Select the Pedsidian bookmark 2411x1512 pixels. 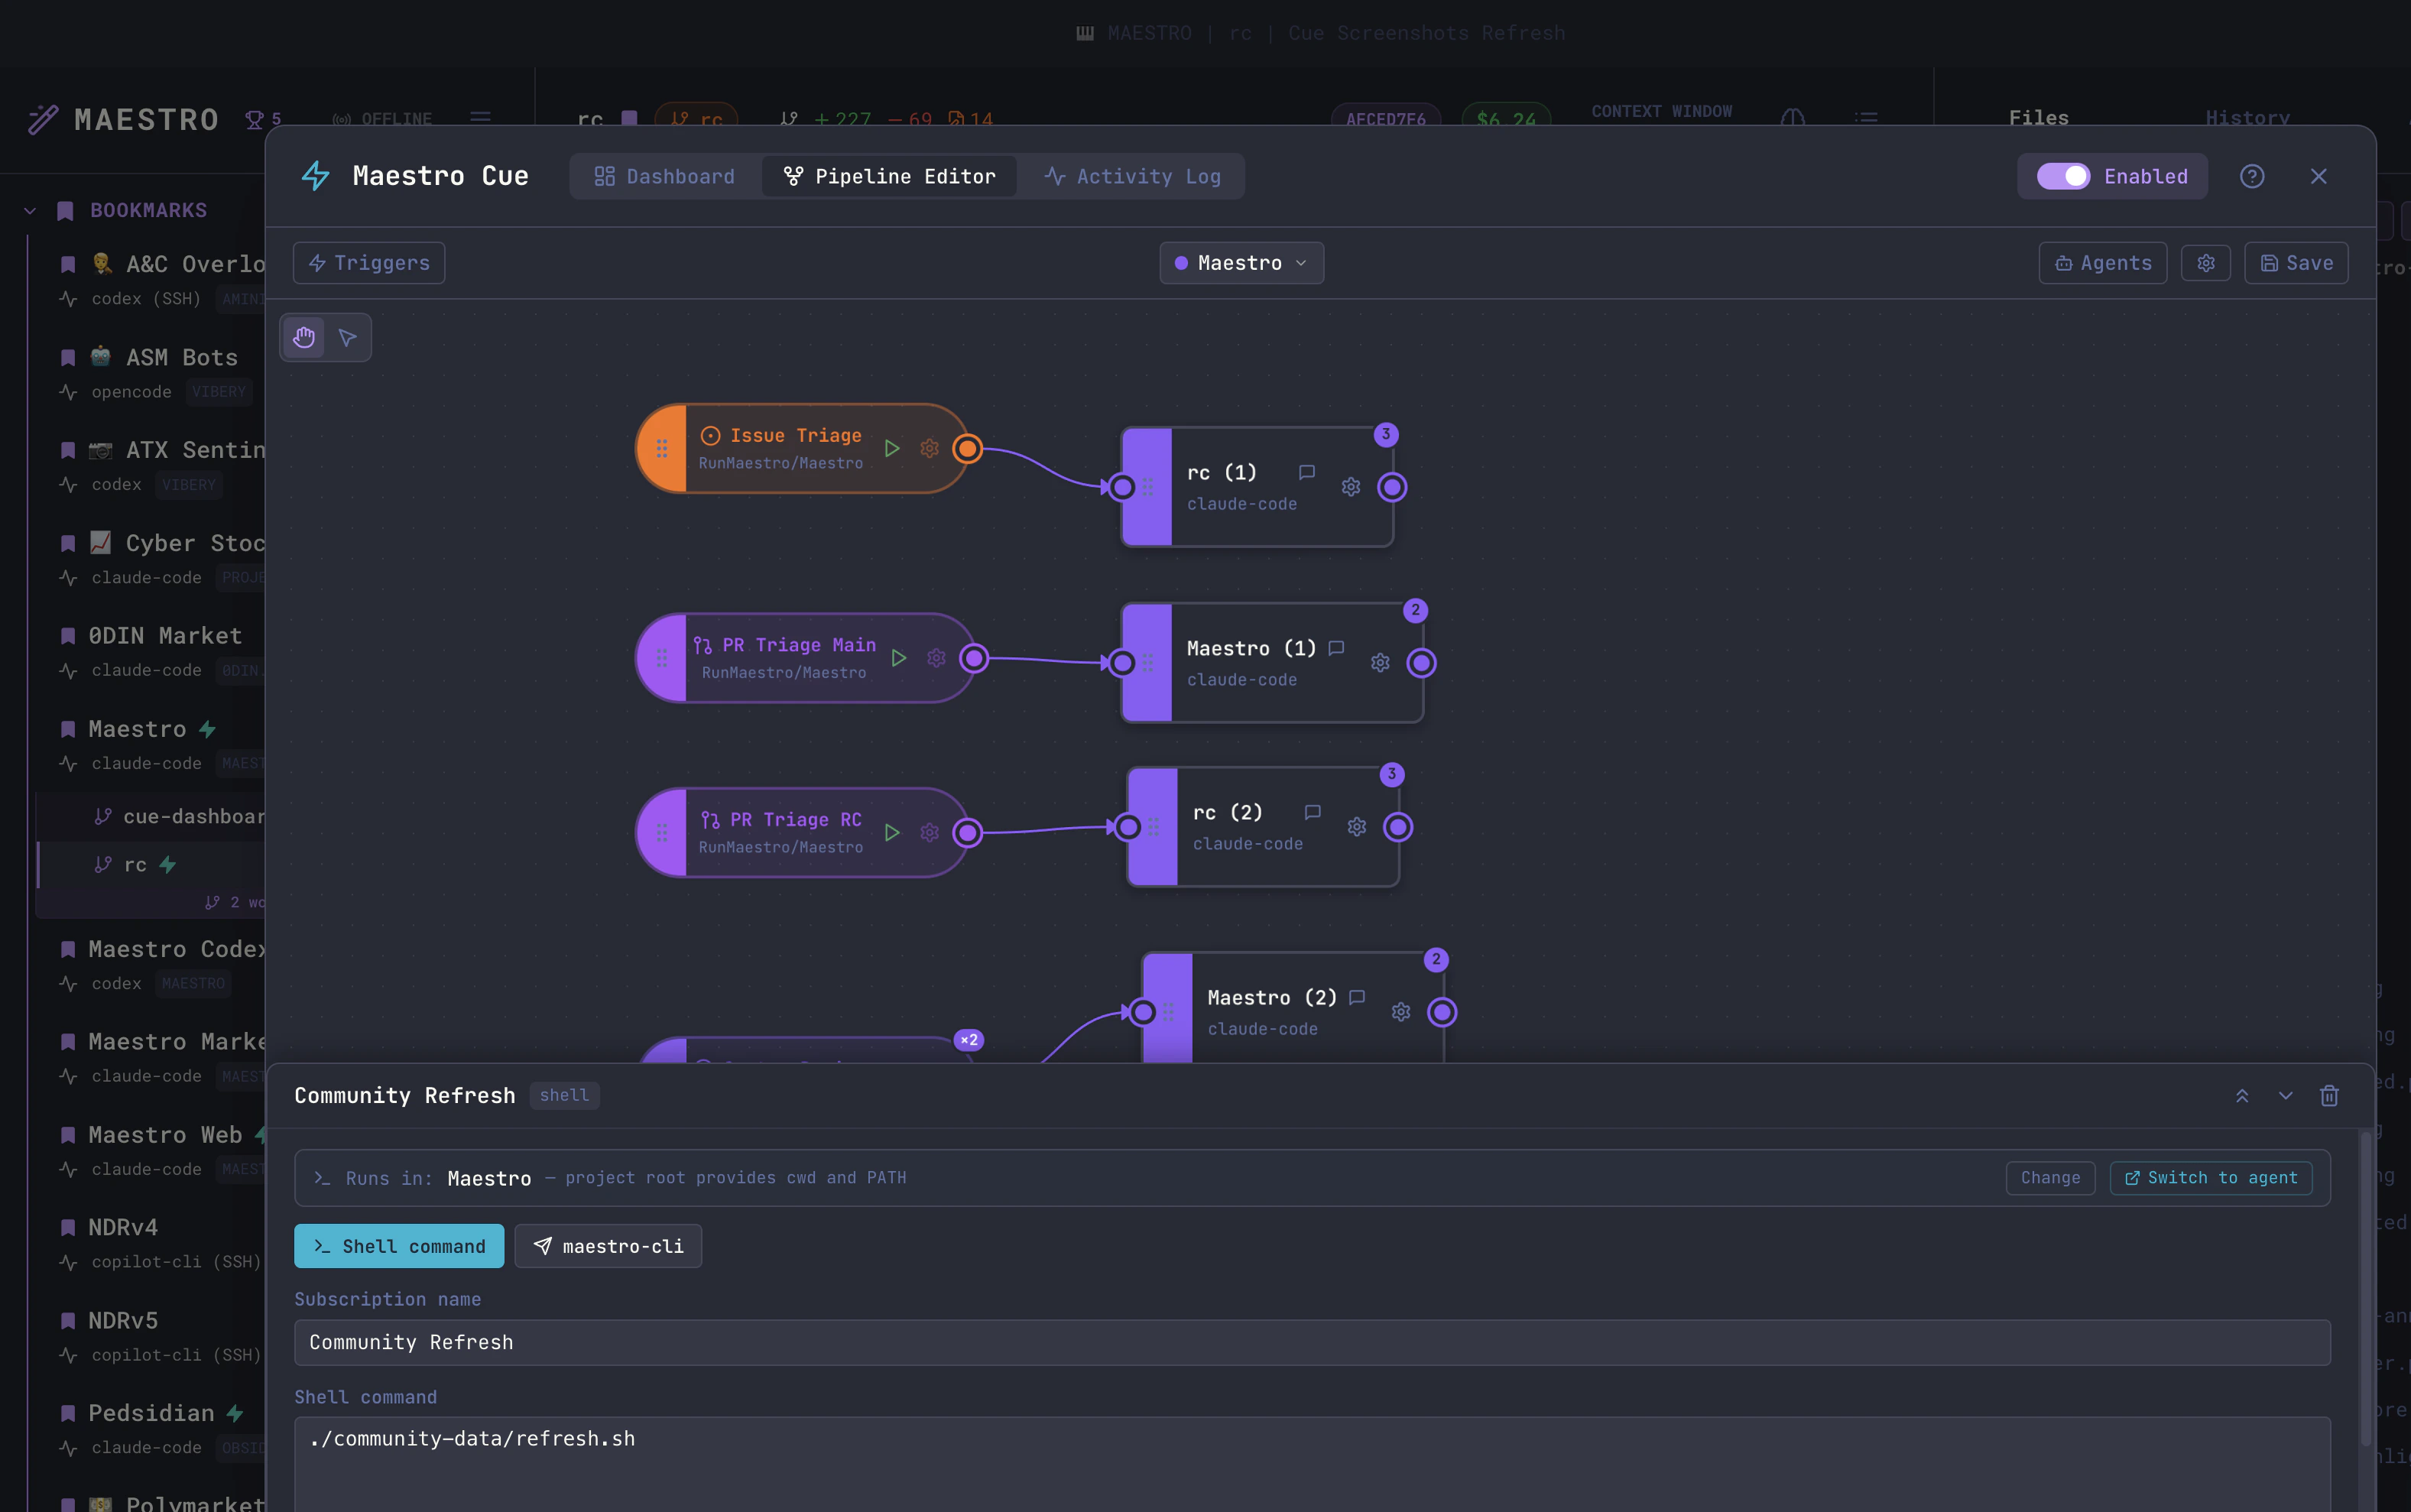click(150, 1428)
